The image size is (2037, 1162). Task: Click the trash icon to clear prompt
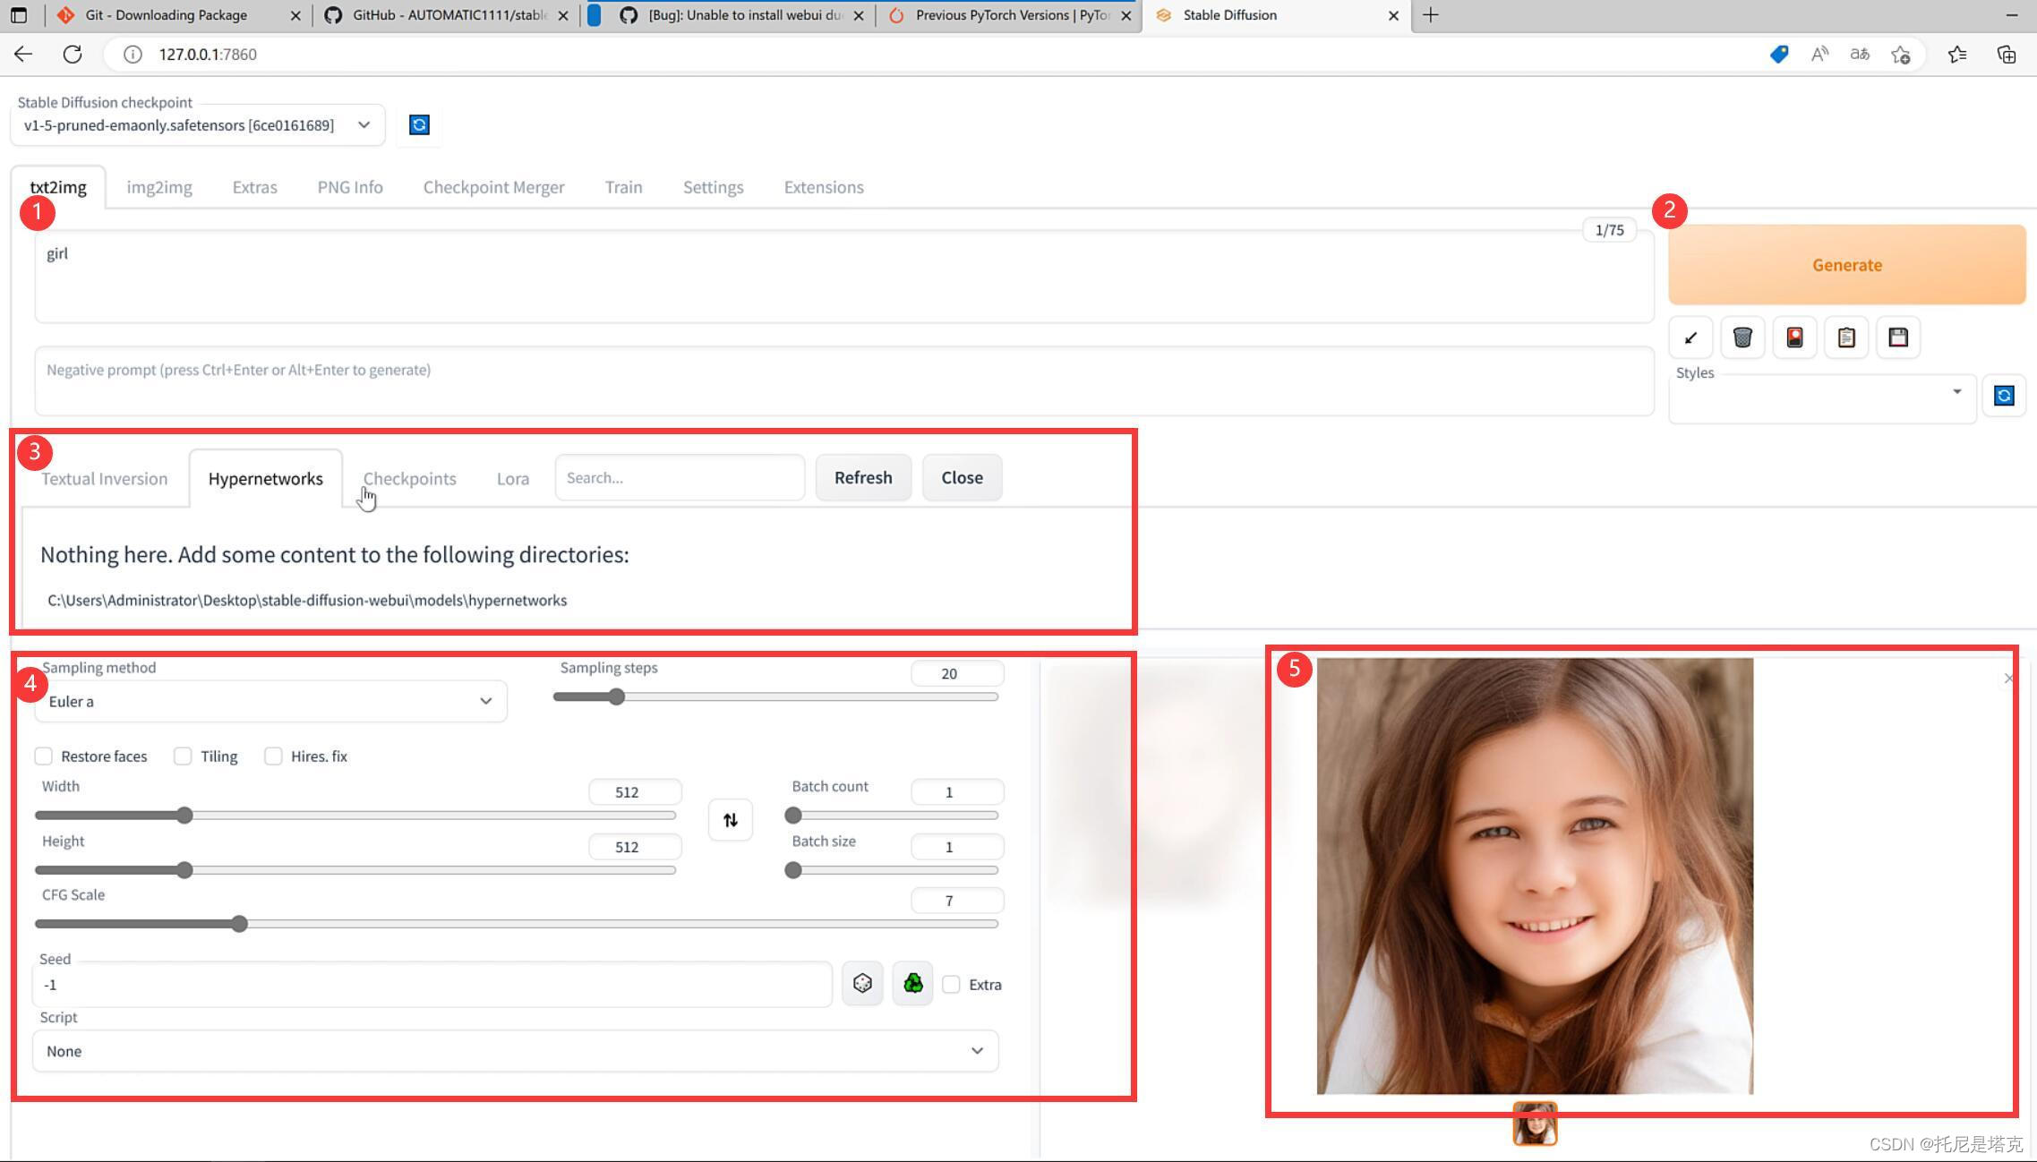1742,337
